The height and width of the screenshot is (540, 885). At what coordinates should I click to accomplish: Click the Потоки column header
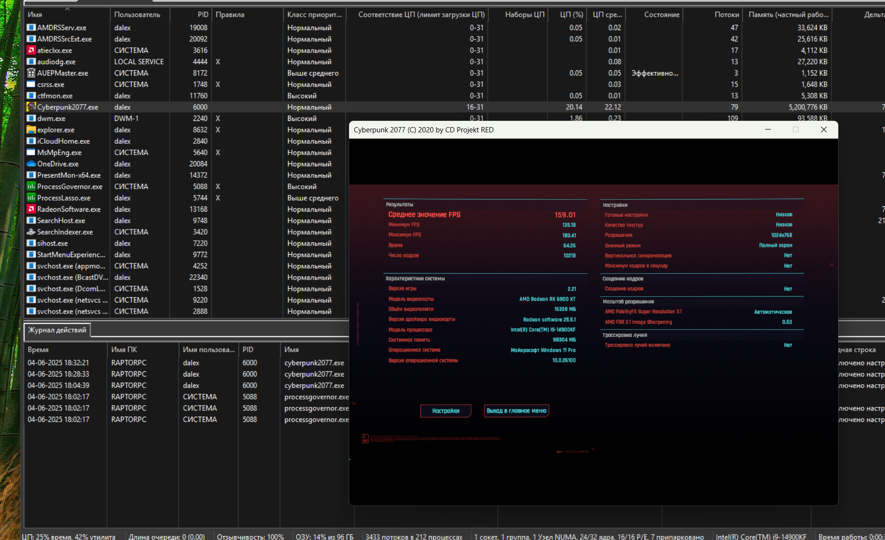713,15
